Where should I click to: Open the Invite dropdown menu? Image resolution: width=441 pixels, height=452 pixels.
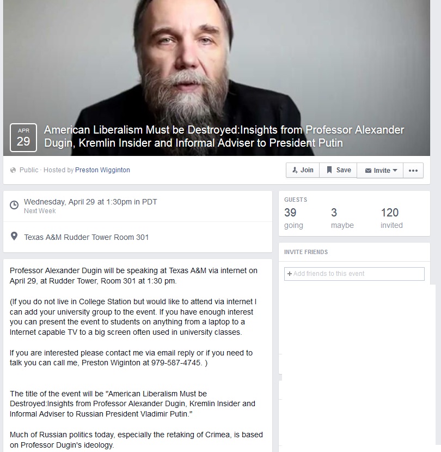pos(380,170)
